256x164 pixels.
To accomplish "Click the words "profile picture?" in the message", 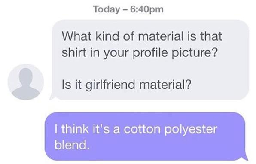I will (175, 53).
